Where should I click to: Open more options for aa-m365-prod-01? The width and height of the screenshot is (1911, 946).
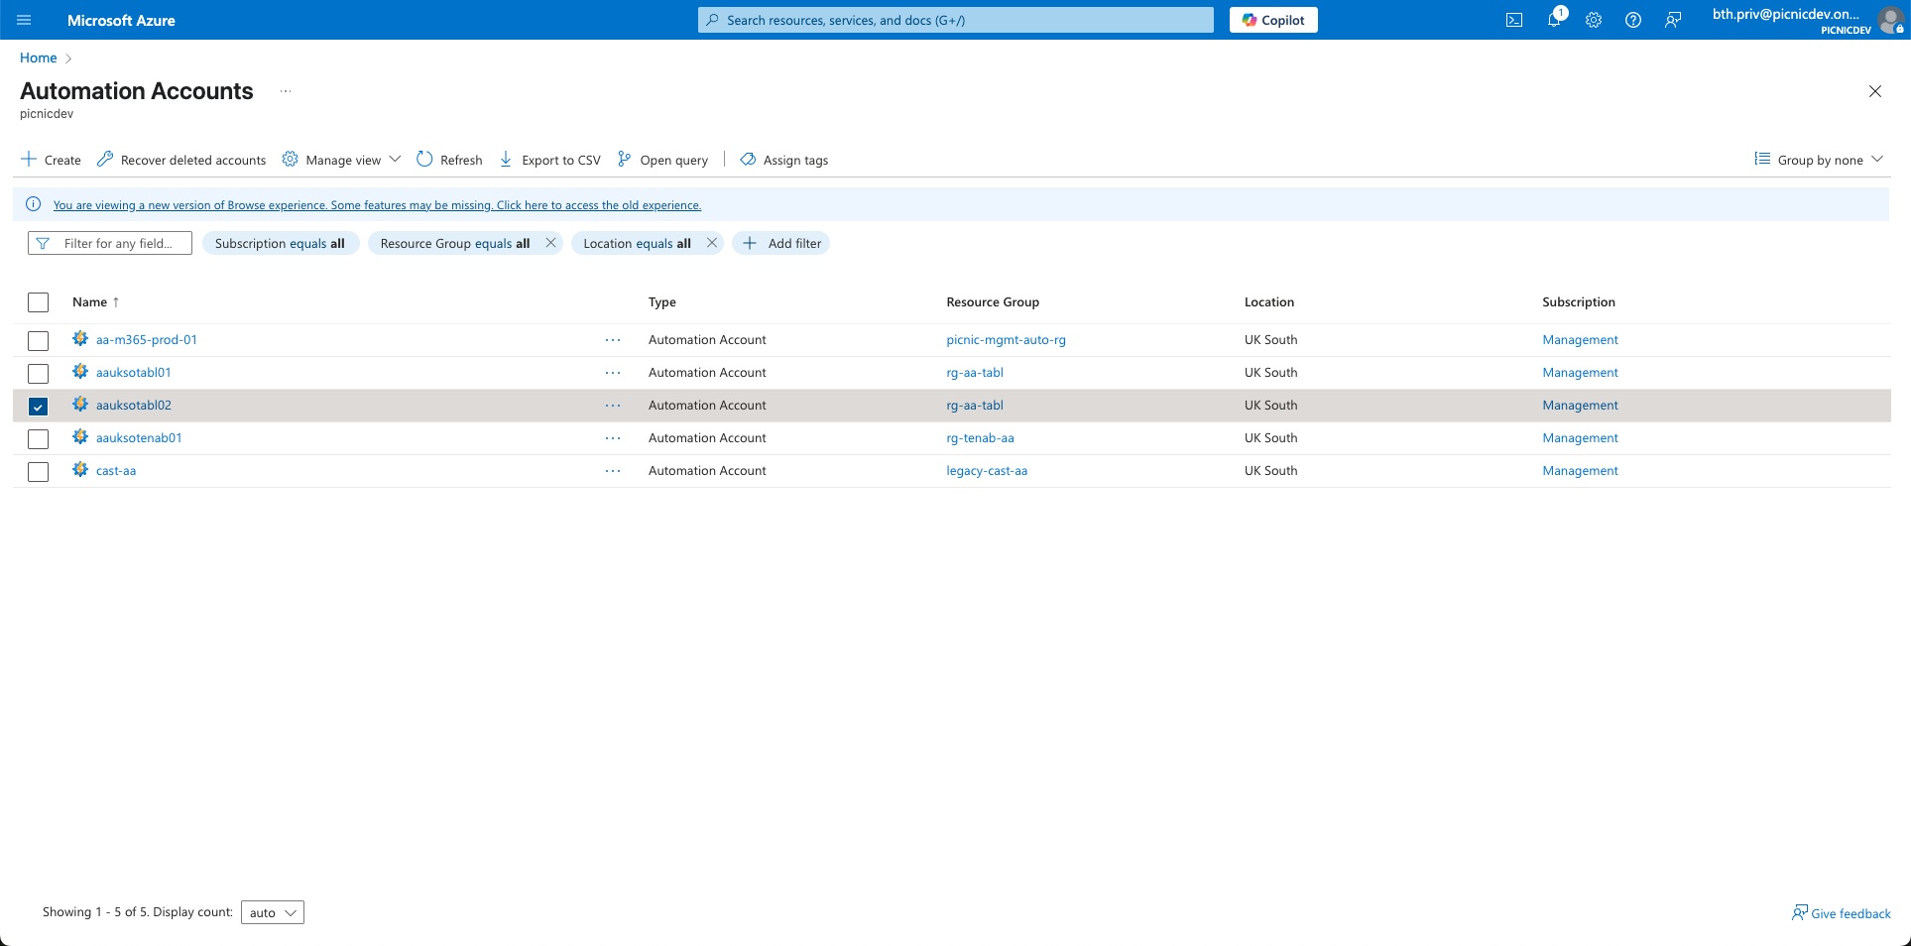[613, 340]
